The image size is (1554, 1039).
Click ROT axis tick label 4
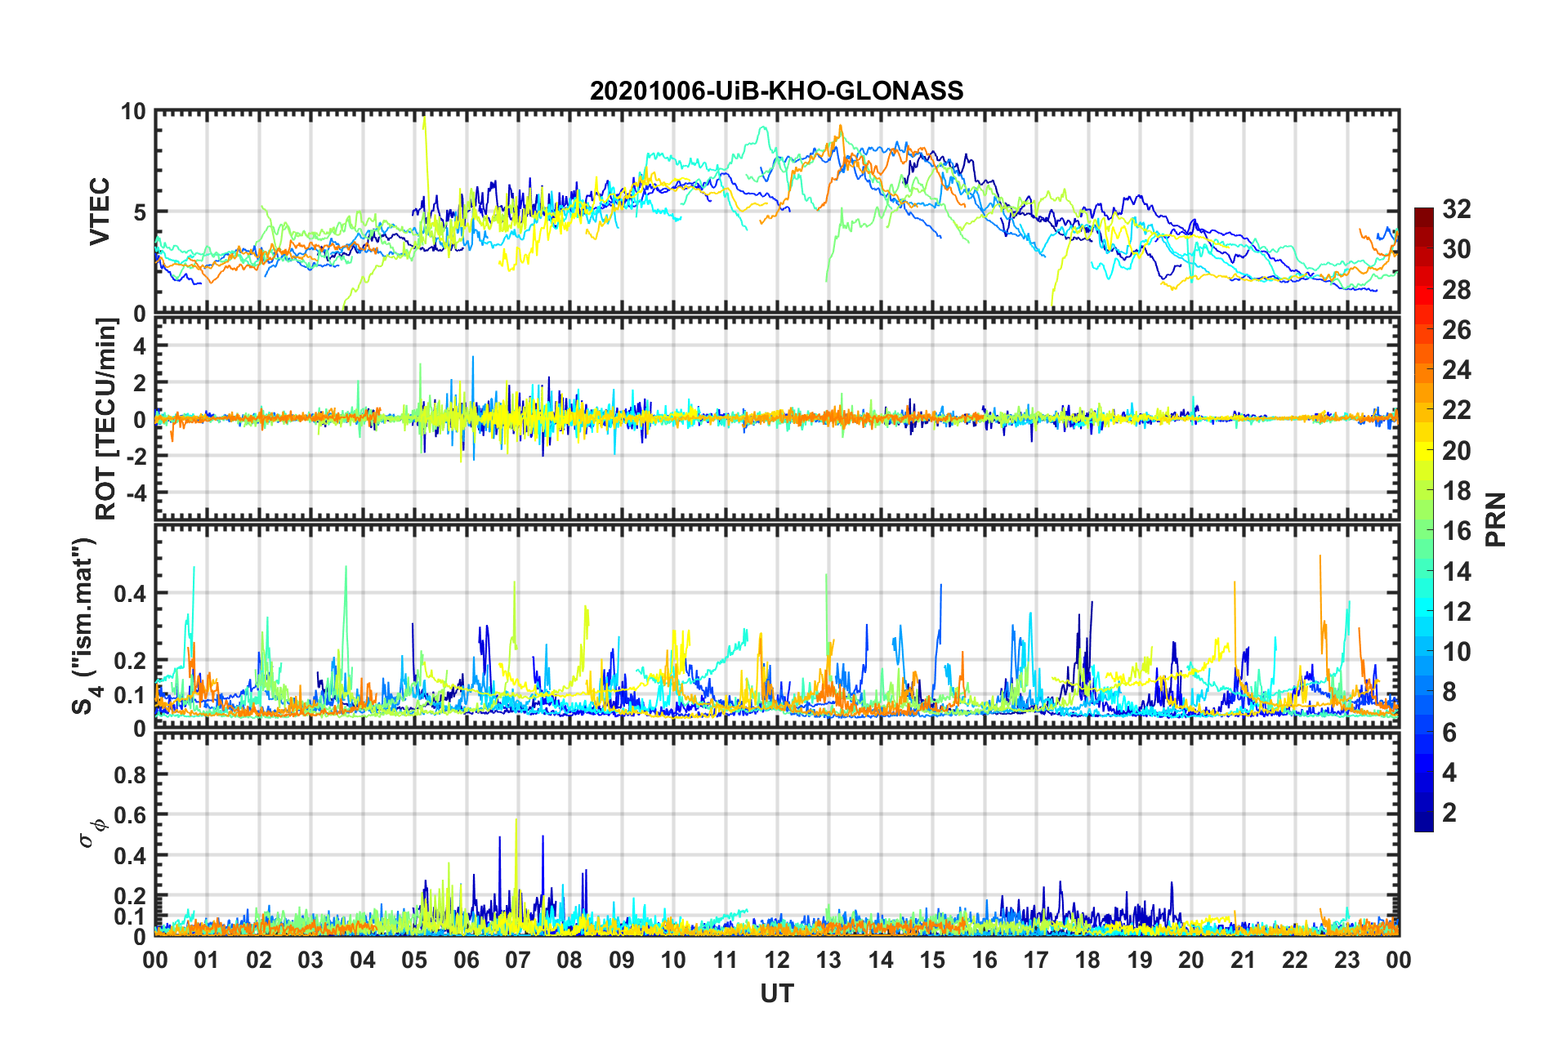click(140, 346)
